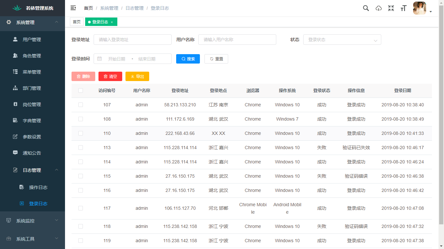Viewport: 444px width, 249px height.
Task: Check the row checkbox for 访问编号 113
Action: pyautogui.click(x=81, y=148)
